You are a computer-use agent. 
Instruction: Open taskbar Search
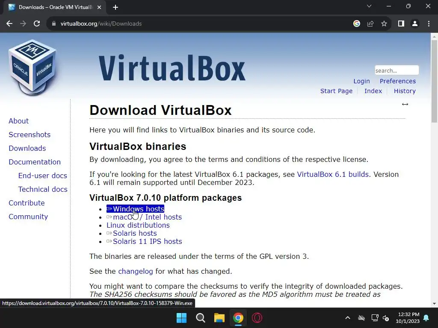coord(201,318)
